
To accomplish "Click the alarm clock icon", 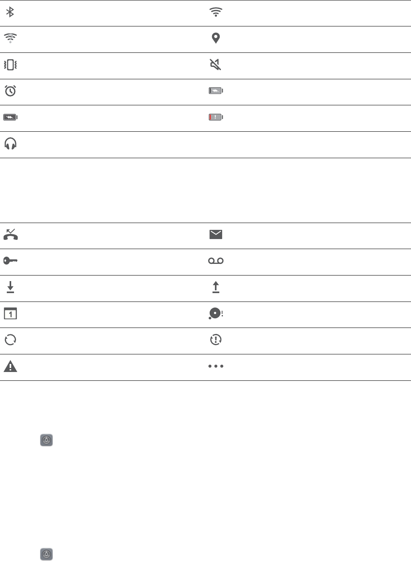I will coord(10,91).
